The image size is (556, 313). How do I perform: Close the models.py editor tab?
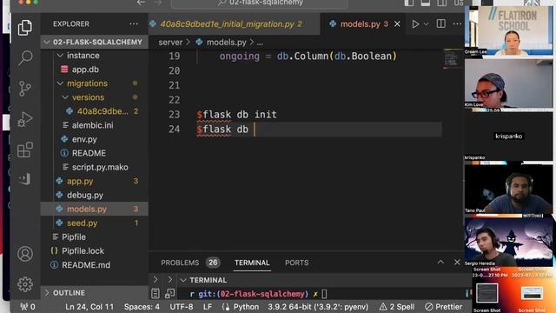(x=397, y=23)
